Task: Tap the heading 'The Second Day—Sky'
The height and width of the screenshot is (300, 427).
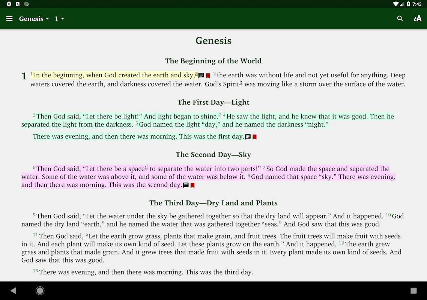Action: [x=213, y=154]
